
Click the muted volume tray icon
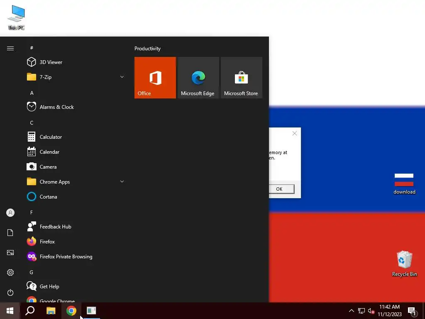tap(371, 311)
